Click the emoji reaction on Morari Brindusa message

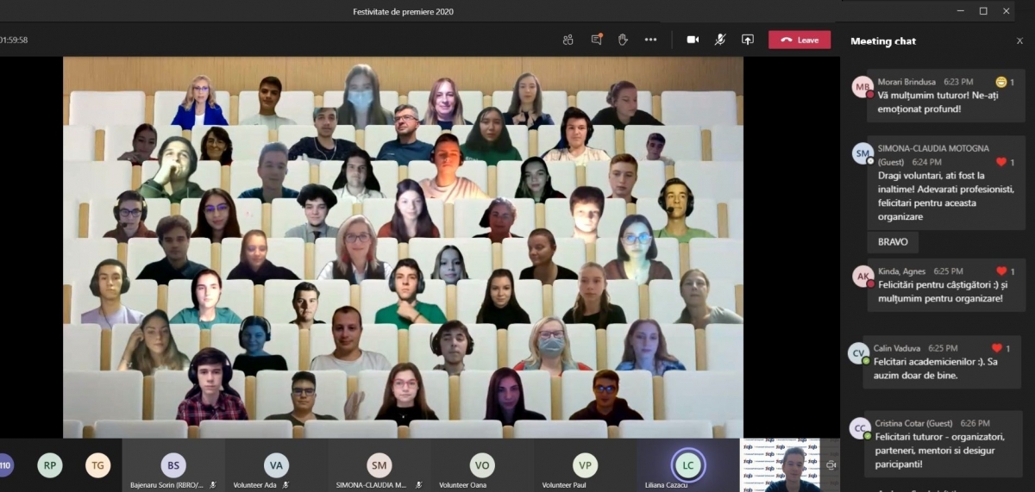pos(1000,82)
